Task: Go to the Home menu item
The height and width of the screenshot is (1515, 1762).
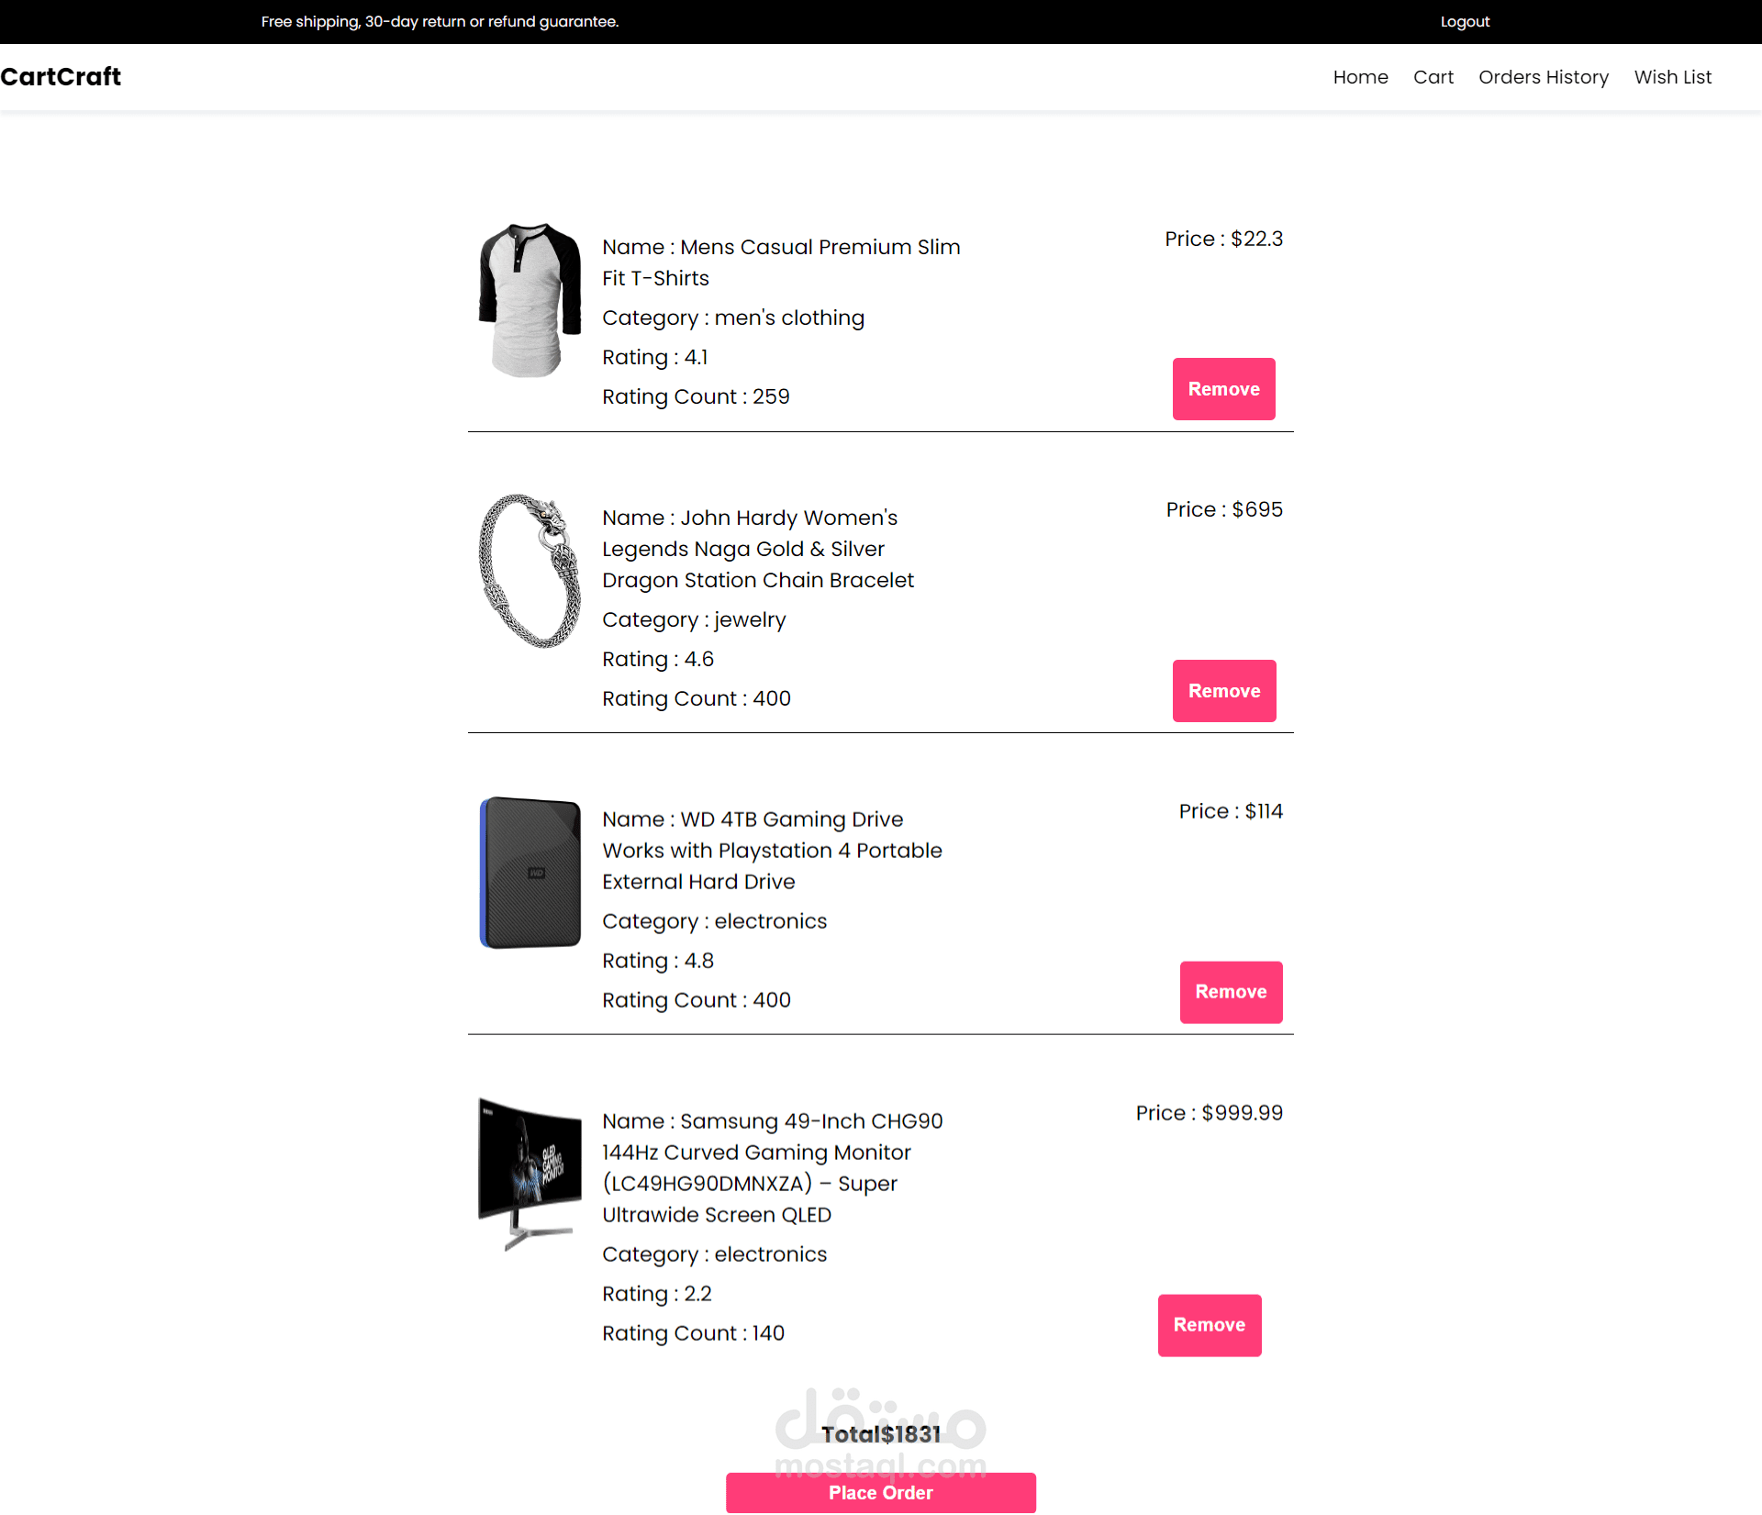Action: 1360,77
